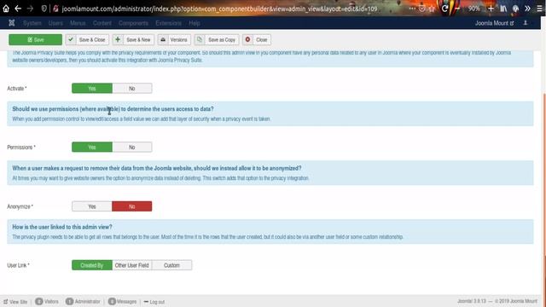Open the Menus menu

point(78,23)
